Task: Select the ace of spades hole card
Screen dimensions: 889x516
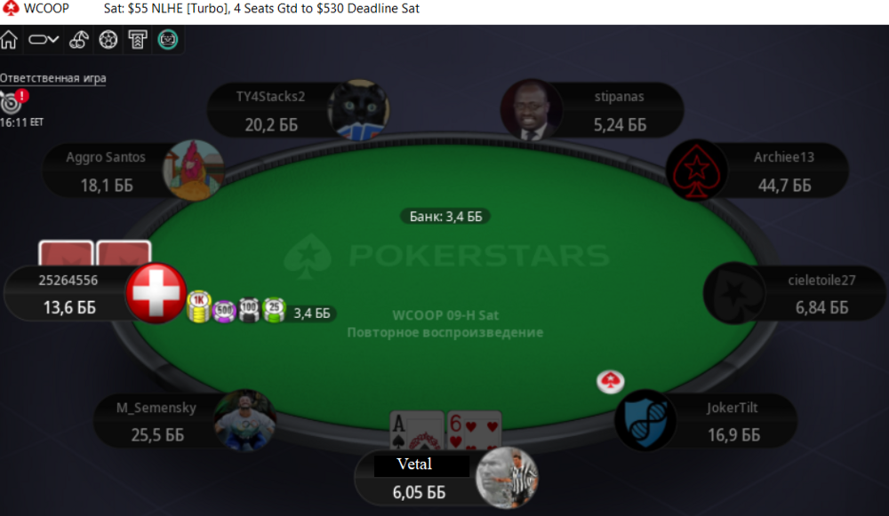Action: 417,431
